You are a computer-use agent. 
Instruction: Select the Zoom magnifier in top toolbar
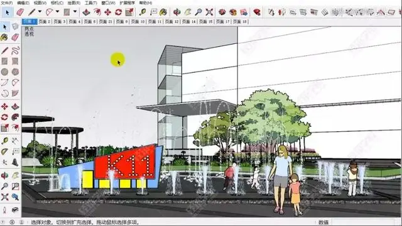click(198, 12)
